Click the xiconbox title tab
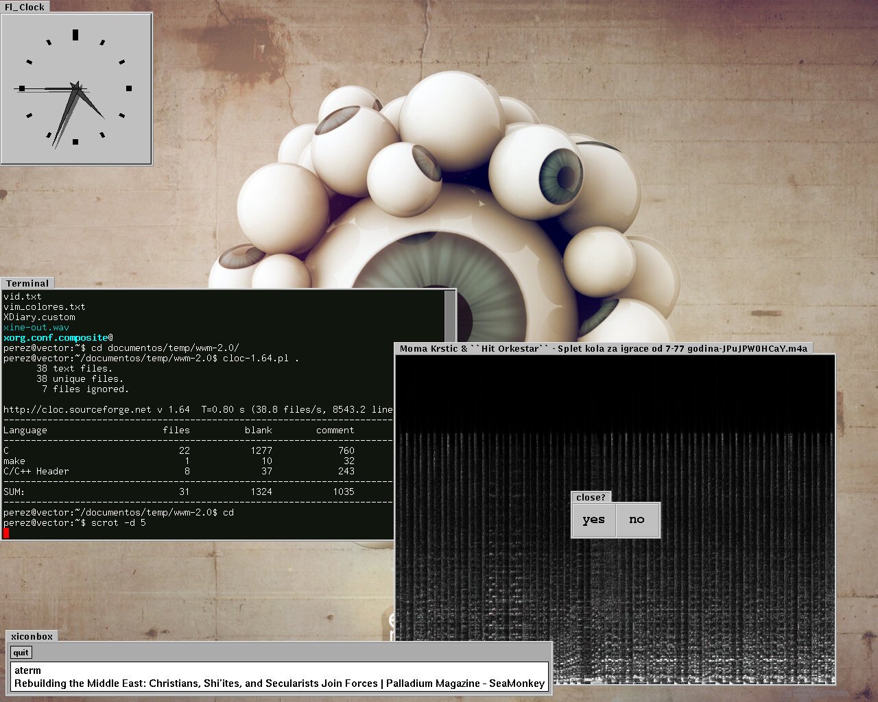Image resolution: width=878 pixels, height=702 pixels. point(32,636)
